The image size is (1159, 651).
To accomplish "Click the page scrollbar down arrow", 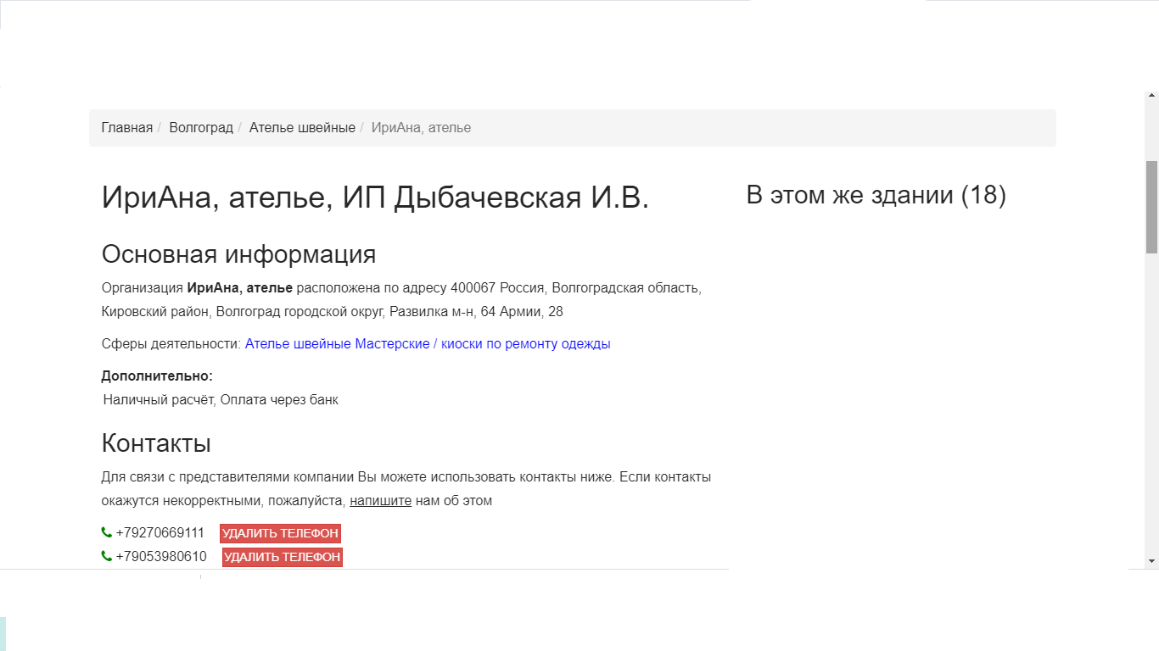I will (1151, 561).
